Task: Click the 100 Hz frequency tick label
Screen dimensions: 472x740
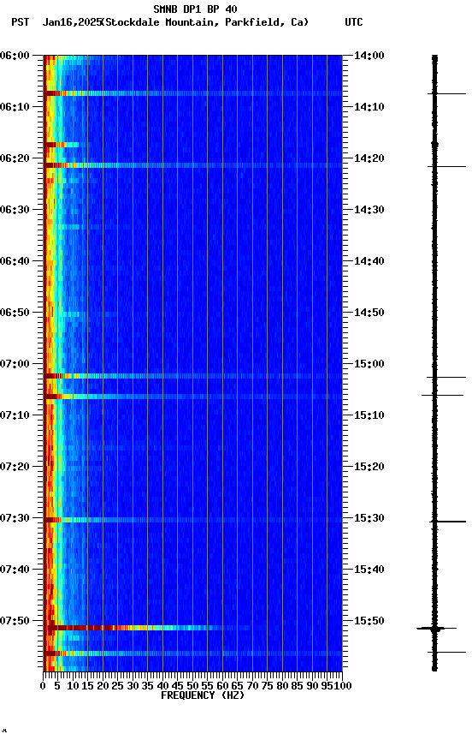Action: click(x=344, y=686)
